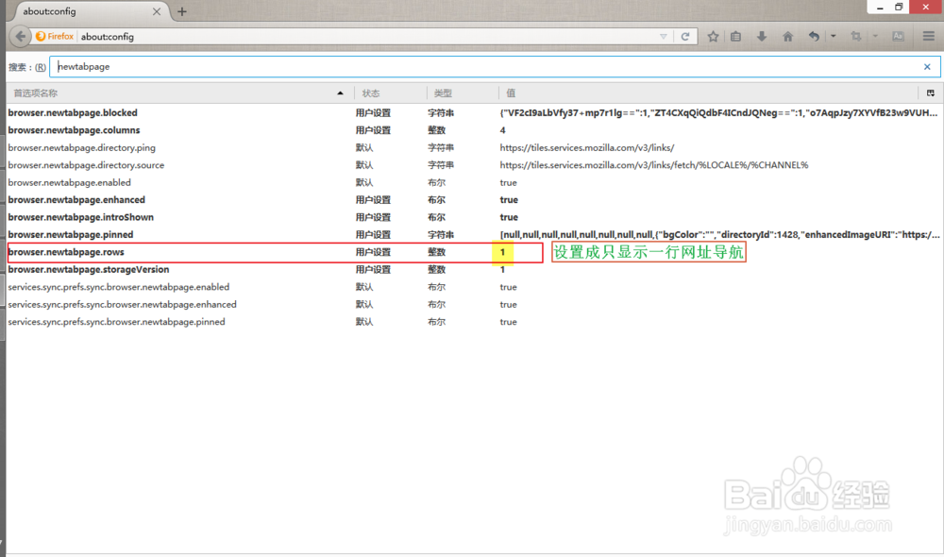The height and width of the screenshot is (557, 944).
Task: Open the column picker icon
Action: (930, 93)
